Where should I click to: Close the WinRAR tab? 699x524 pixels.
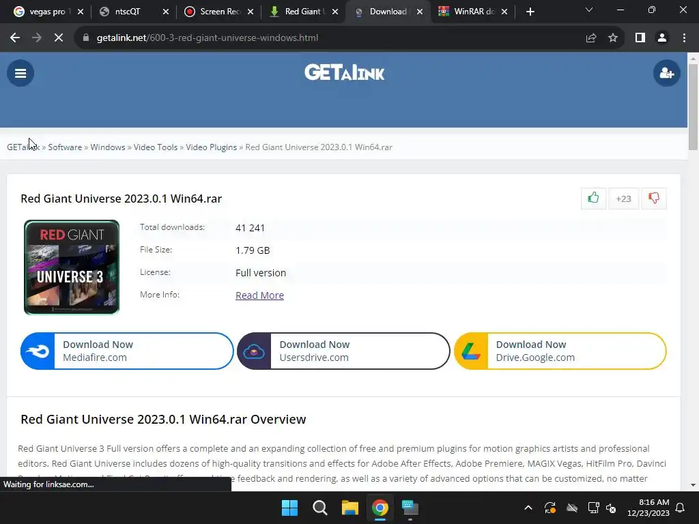pos(504,12)
